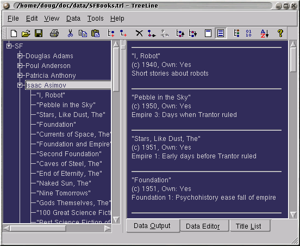300x246 pixels.
Task: Toggle show children view icon
Action: pyautogui.click(x=221, y=34)
